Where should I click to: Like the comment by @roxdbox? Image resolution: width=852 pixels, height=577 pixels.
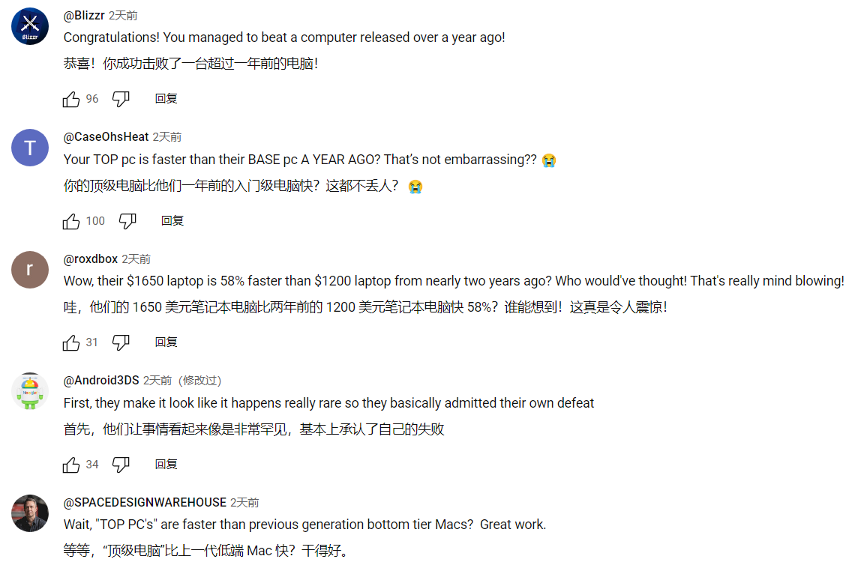pos(71,342)
